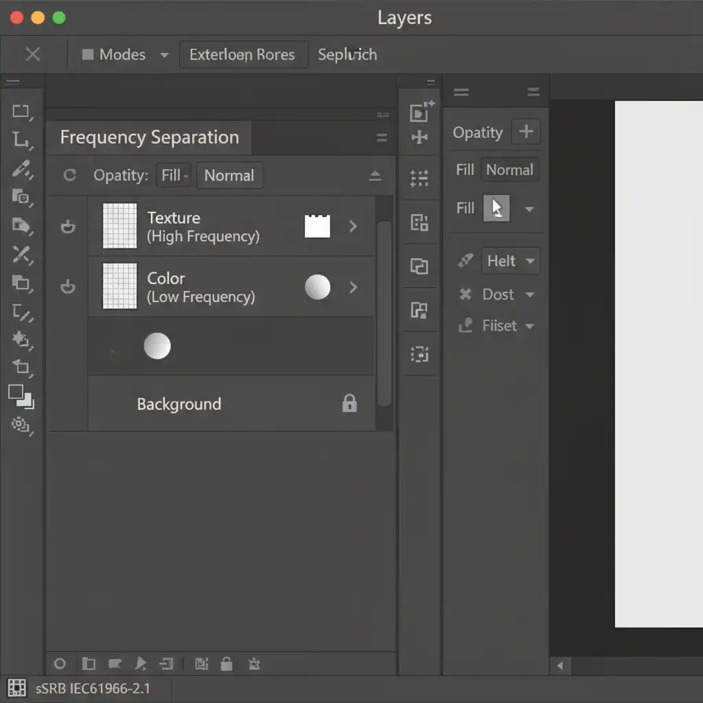Screen dimensions: 703x703
Task: Click the Texture layer mask thumbnail
Action: (x=317, y=226)
